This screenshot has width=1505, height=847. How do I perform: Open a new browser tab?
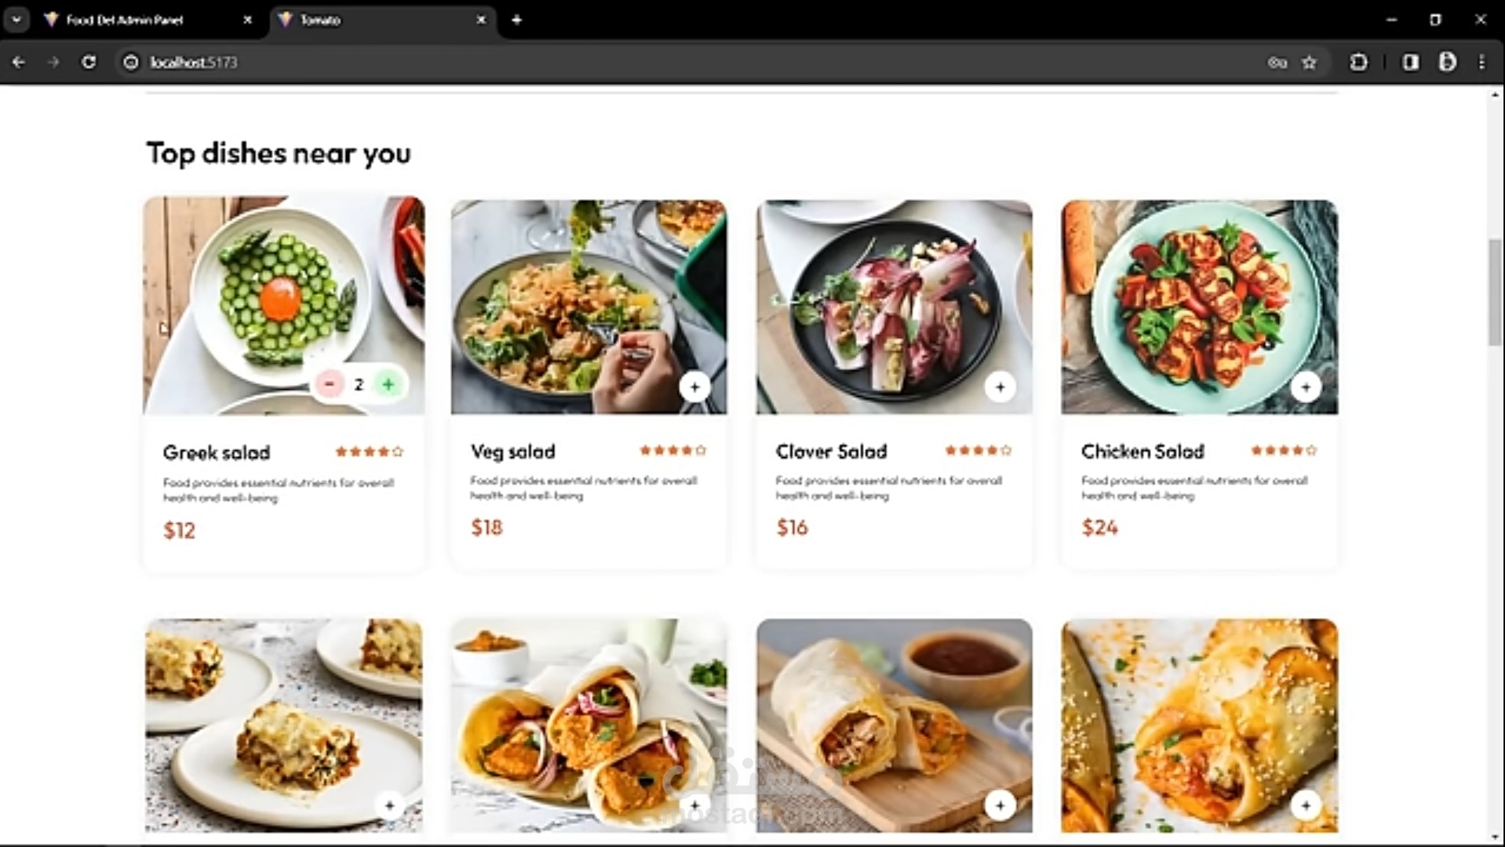pos(516,20)
